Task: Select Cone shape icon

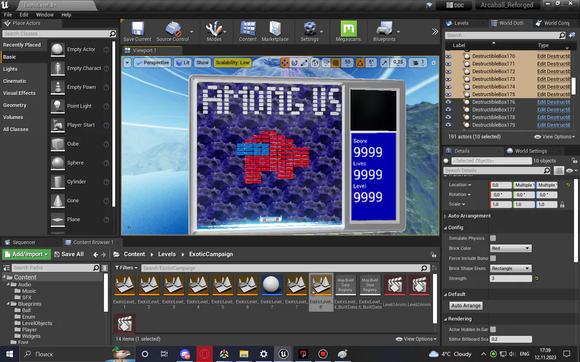Action: point(57,201)
